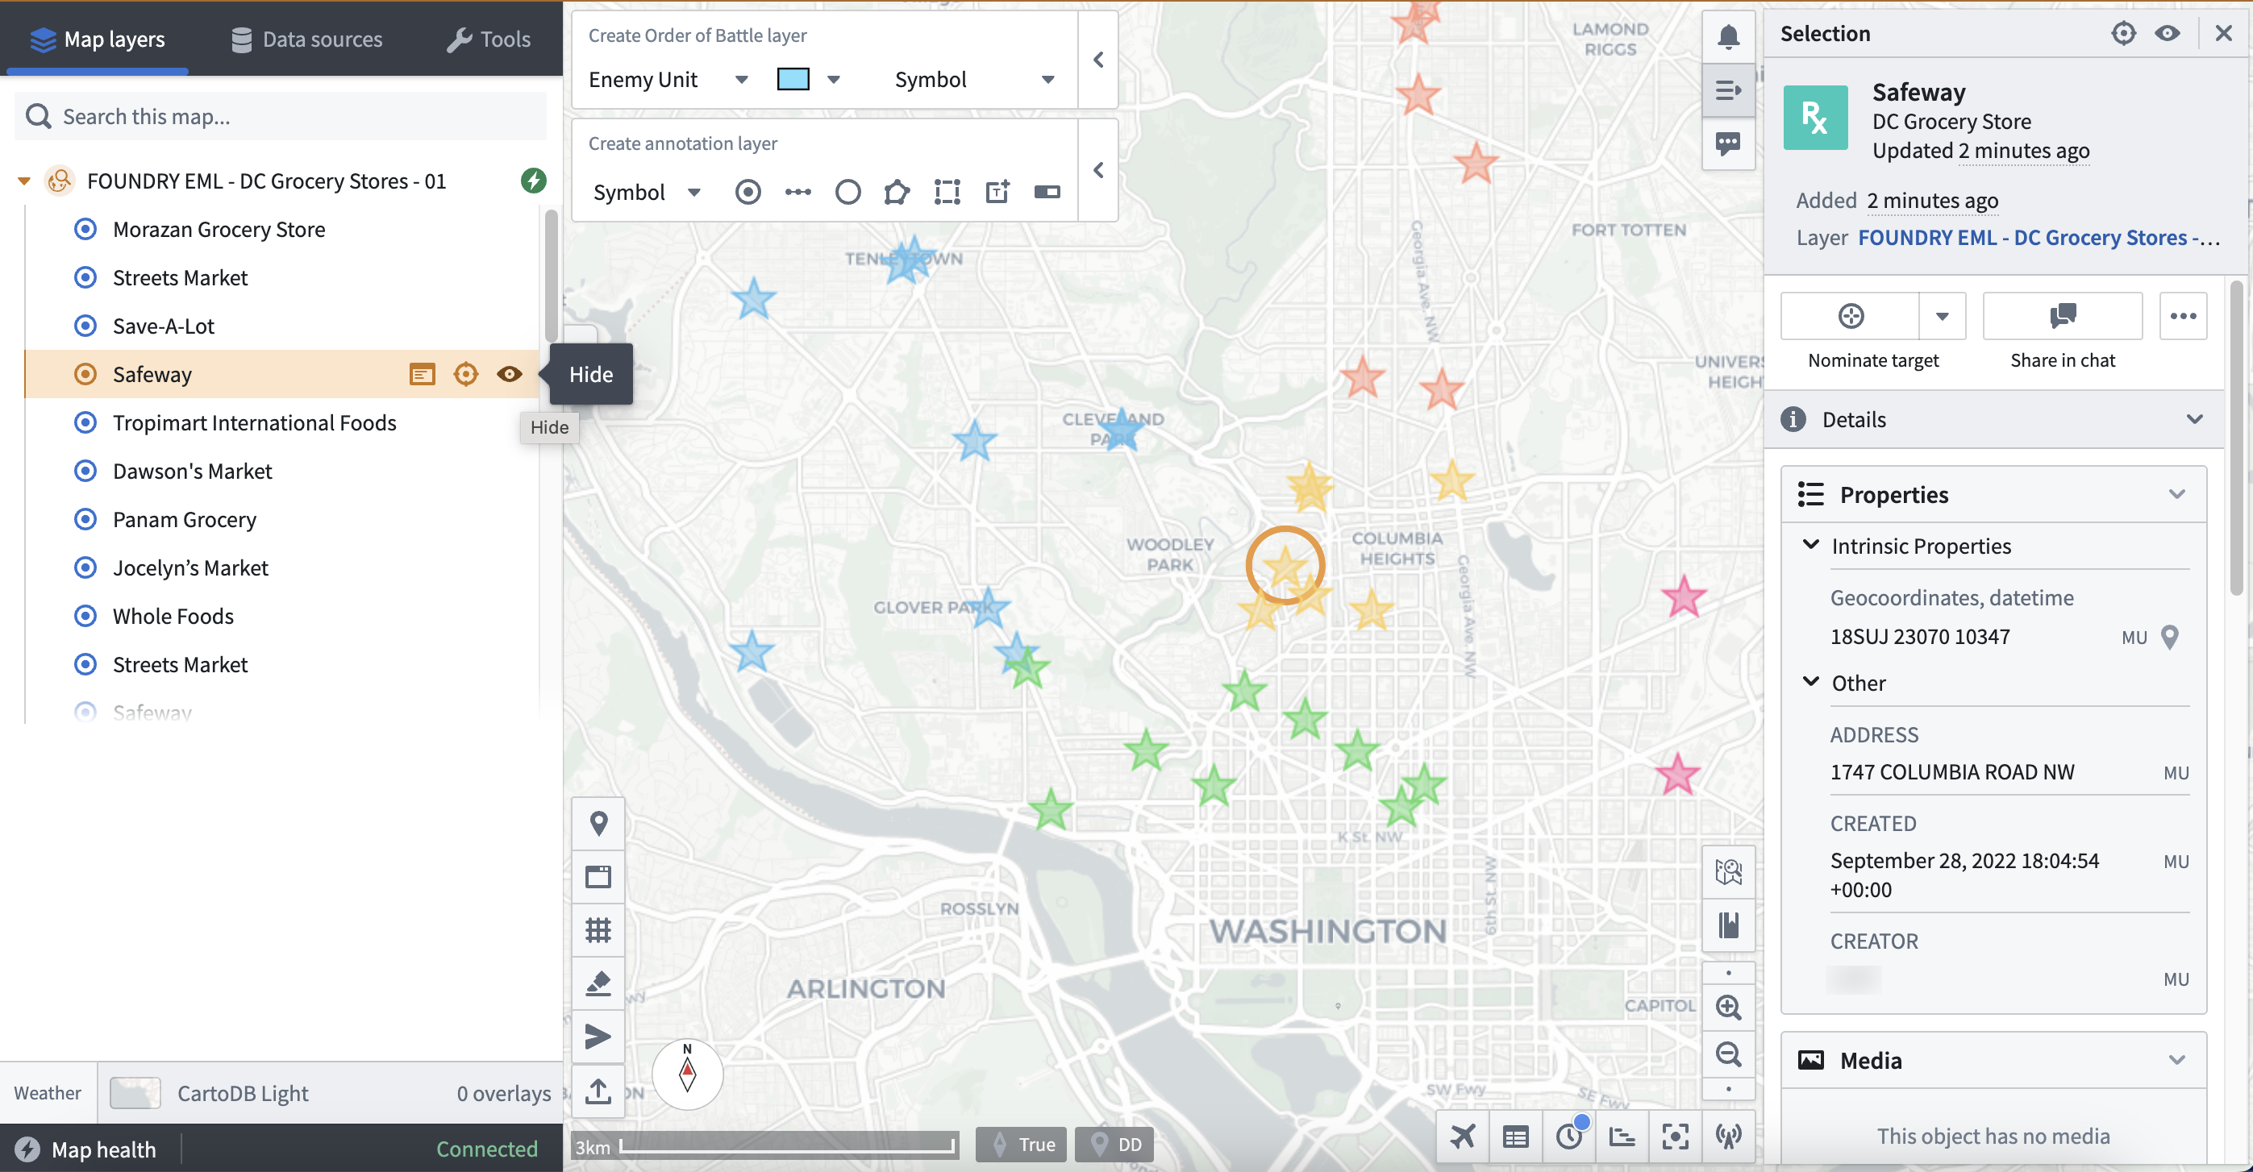Toggle Morazan Grocery Store radio marker
Screen dimensions: 2253x1172
pos(85,229)
